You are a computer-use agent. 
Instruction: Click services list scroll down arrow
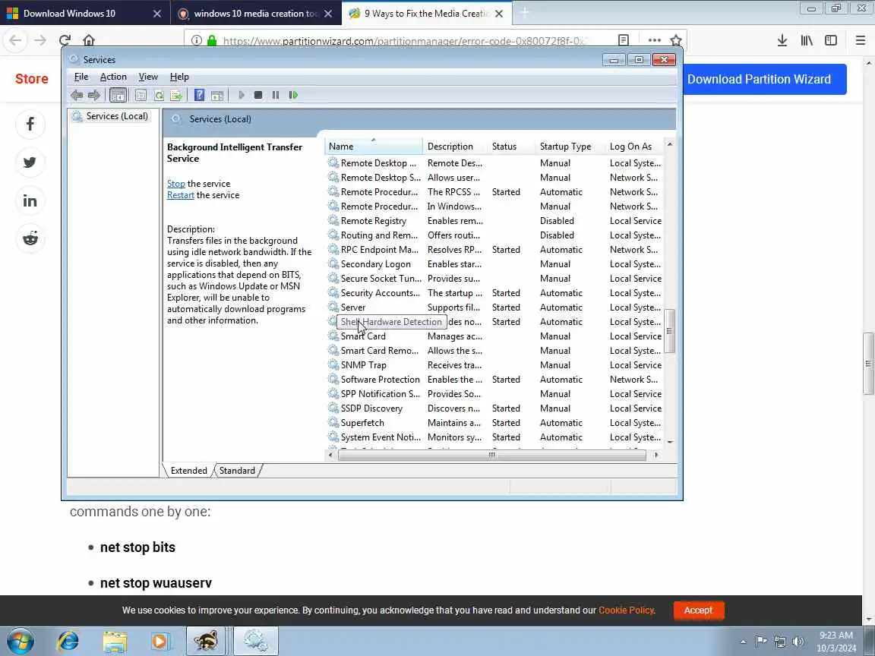click(670, 442)
